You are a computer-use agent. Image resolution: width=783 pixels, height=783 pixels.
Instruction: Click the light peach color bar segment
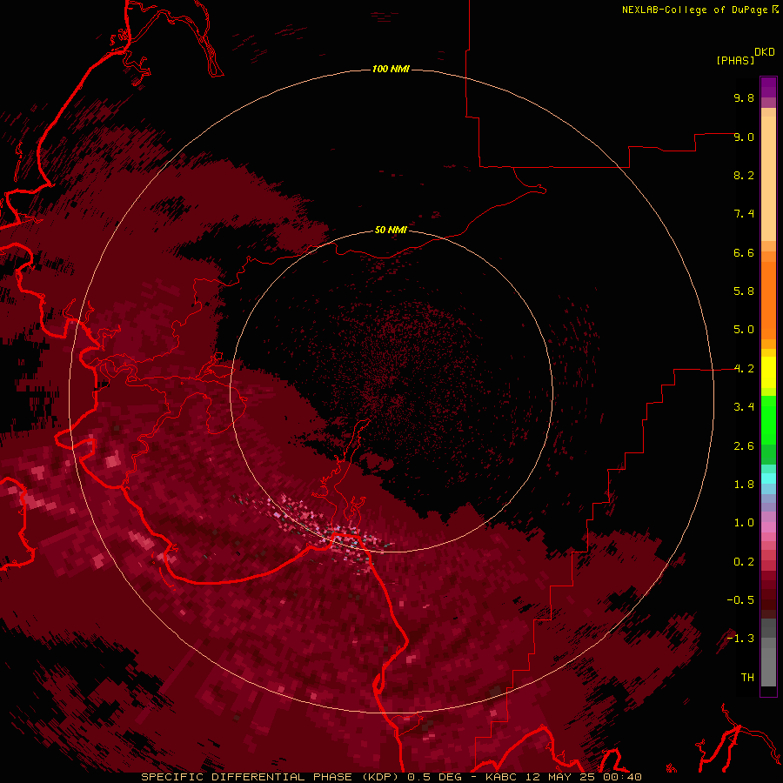tap(768, 178)
